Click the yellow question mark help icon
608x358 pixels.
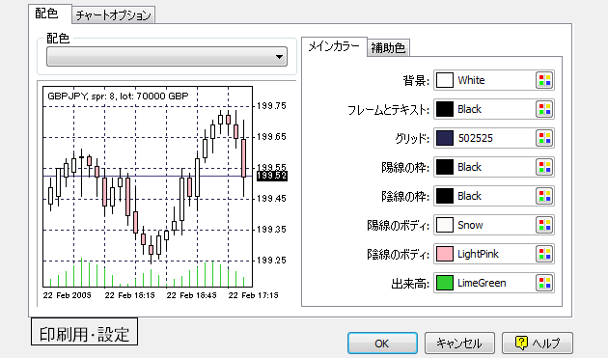click(x=521, y=343)
